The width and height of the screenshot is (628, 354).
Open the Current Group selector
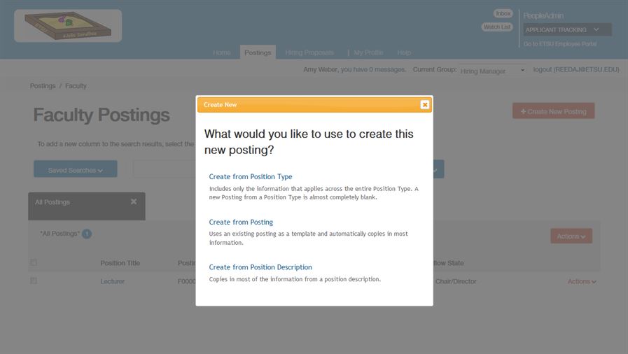[492, 71]
